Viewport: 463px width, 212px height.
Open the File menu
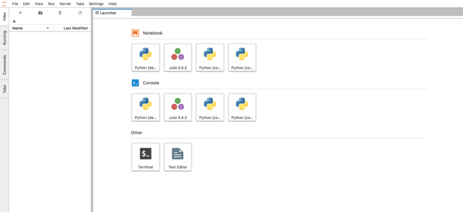pyautogui.click(x=15, y=4)
